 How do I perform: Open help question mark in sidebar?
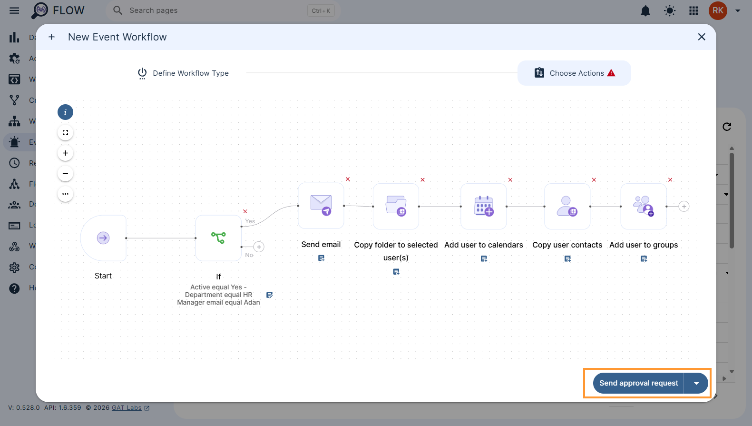tap(14, 288)
